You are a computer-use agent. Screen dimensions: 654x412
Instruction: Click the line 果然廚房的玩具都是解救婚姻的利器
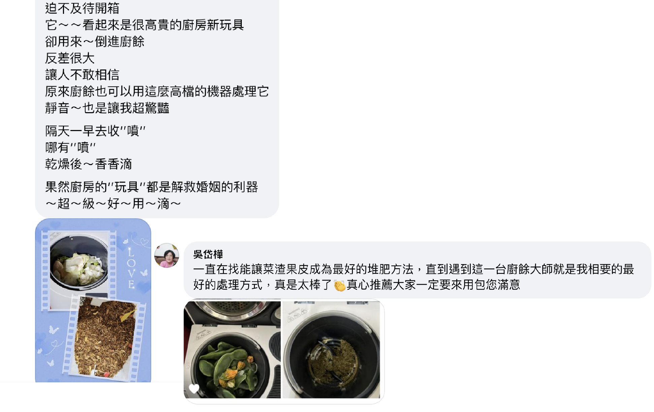152,187
